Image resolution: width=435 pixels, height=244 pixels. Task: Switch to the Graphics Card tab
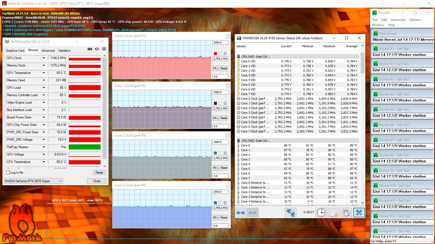[15, 51]
